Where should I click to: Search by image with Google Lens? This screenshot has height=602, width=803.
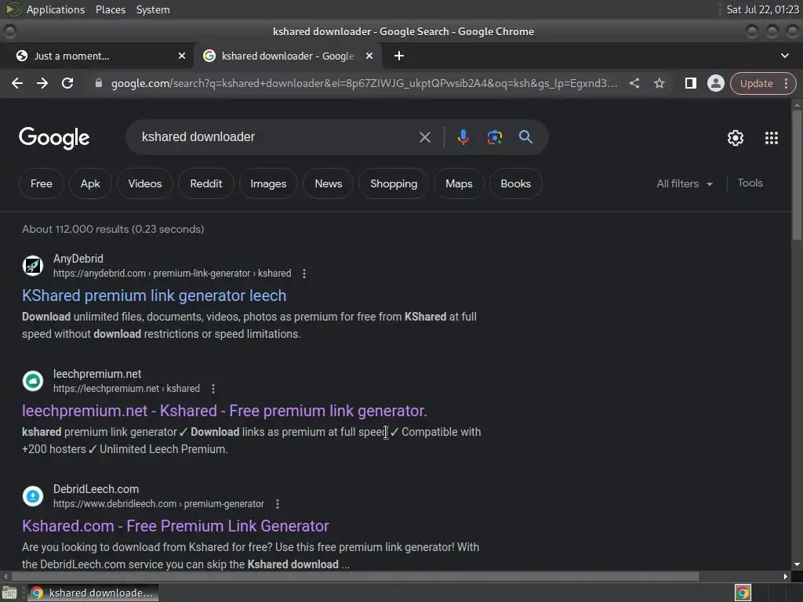[494, 137]
